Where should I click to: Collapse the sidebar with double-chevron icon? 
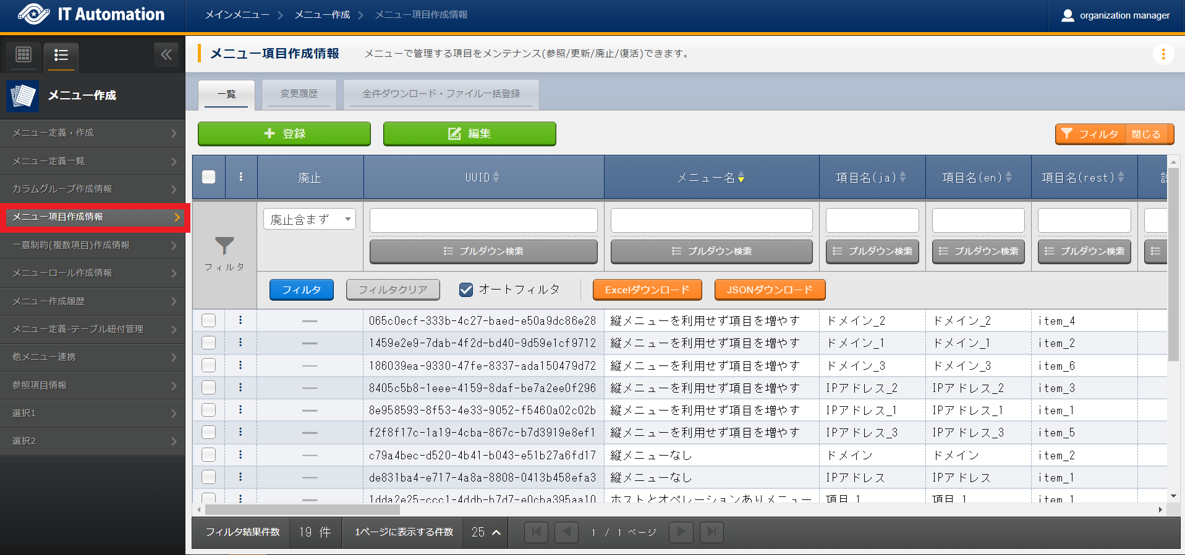[166, 55]
